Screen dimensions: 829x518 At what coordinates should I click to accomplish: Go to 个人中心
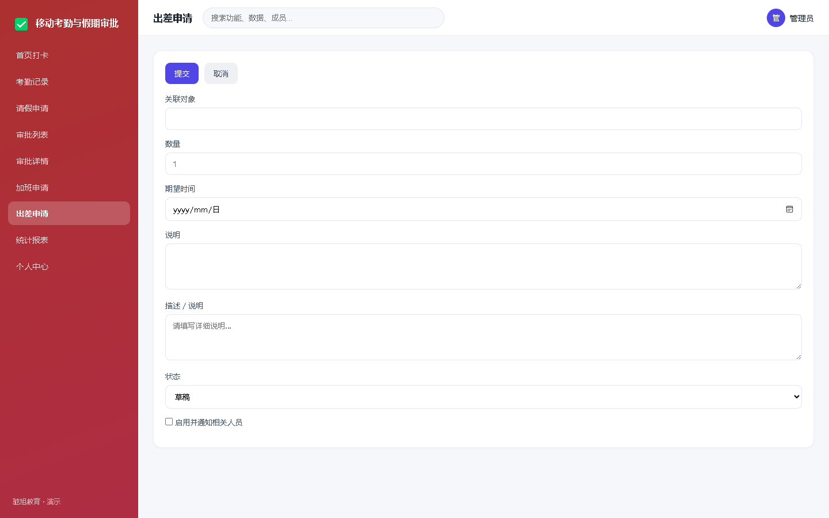coord(69,266)
